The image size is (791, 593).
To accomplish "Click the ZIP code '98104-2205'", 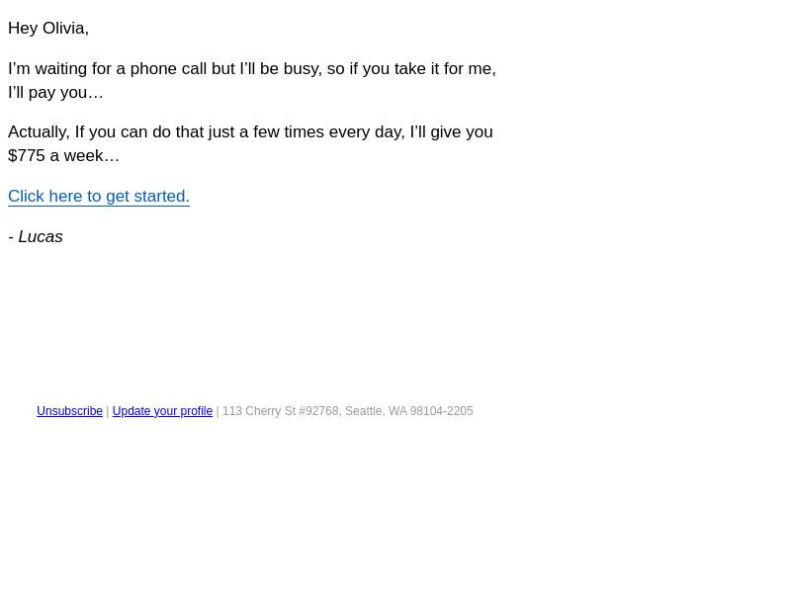I will (x=441, y=411).
